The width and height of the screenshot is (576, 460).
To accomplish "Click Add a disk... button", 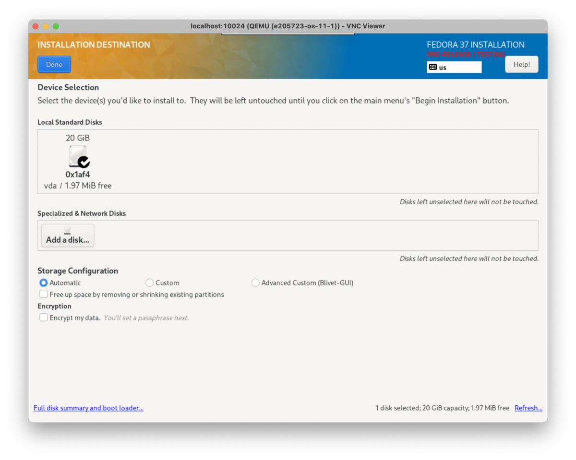I will [x=68, y=236].
